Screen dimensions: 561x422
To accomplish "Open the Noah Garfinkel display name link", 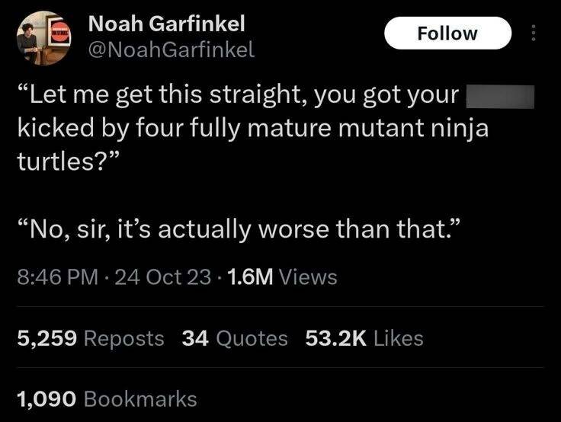I will [x=167, y=24].
